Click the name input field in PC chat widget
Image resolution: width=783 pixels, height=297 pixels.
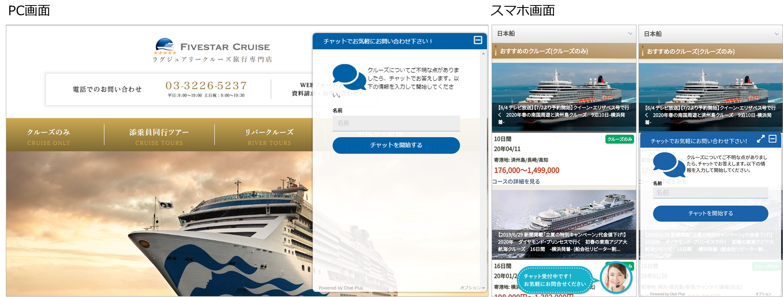(396, 123)
